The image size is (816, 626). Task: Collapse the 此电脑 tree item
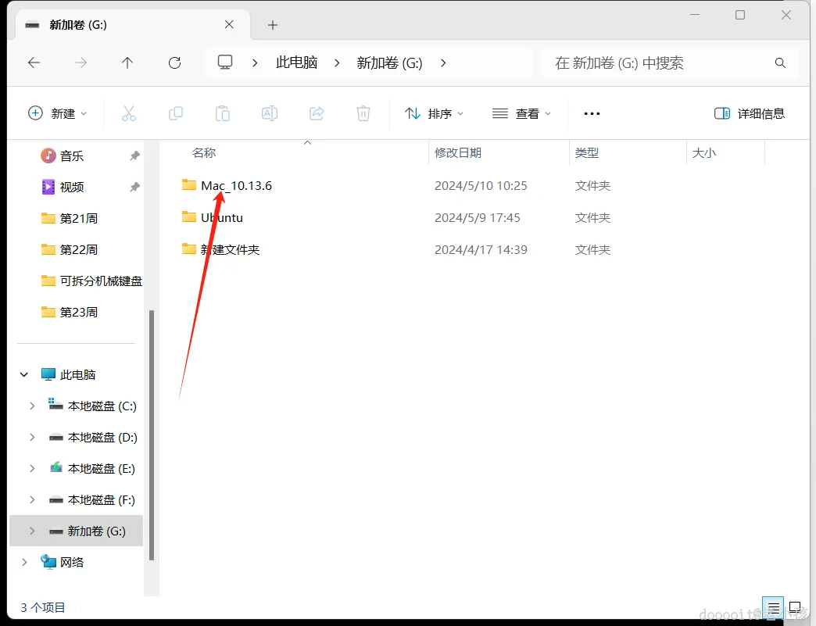pos(23,374)
